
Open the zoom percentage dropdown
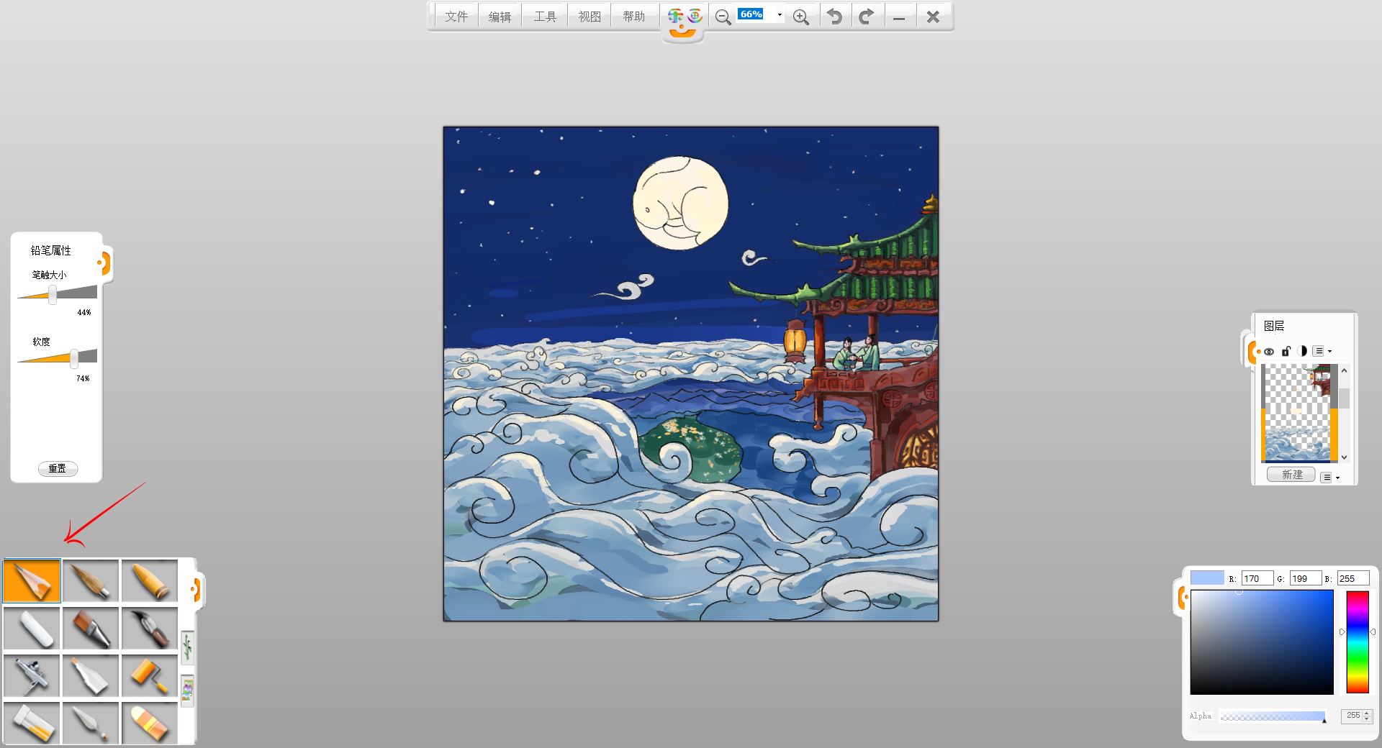[x=780, y=15]
